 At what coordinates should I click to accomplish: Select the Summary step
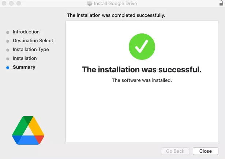(x=24, y=67)
